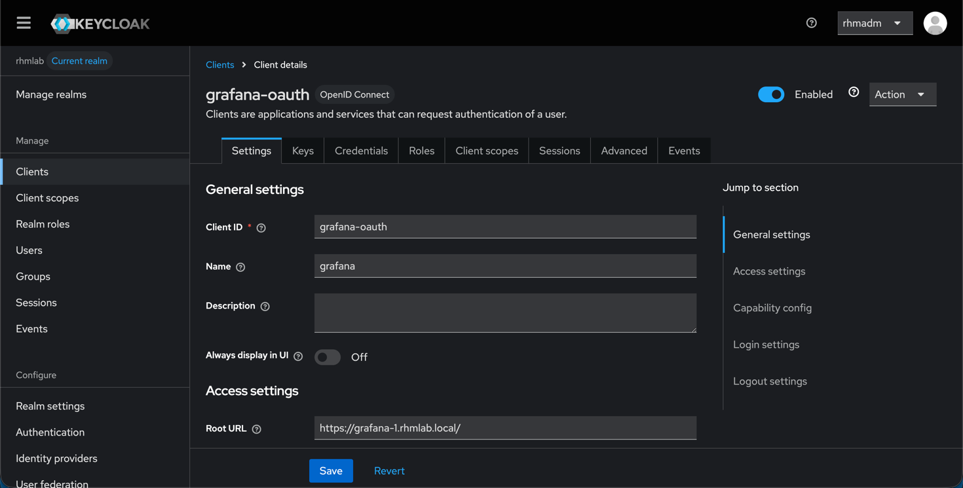963x488 pixels.
Task: Click the help icon next to Always display in UI
Action: (298, 356)
